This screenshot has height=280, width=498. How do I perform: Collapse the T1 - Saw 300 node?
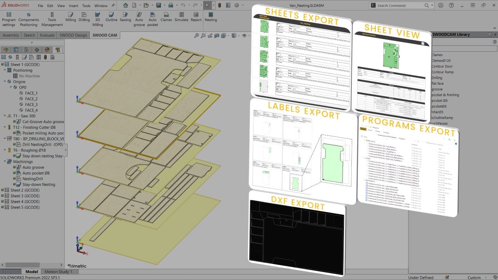5,116
